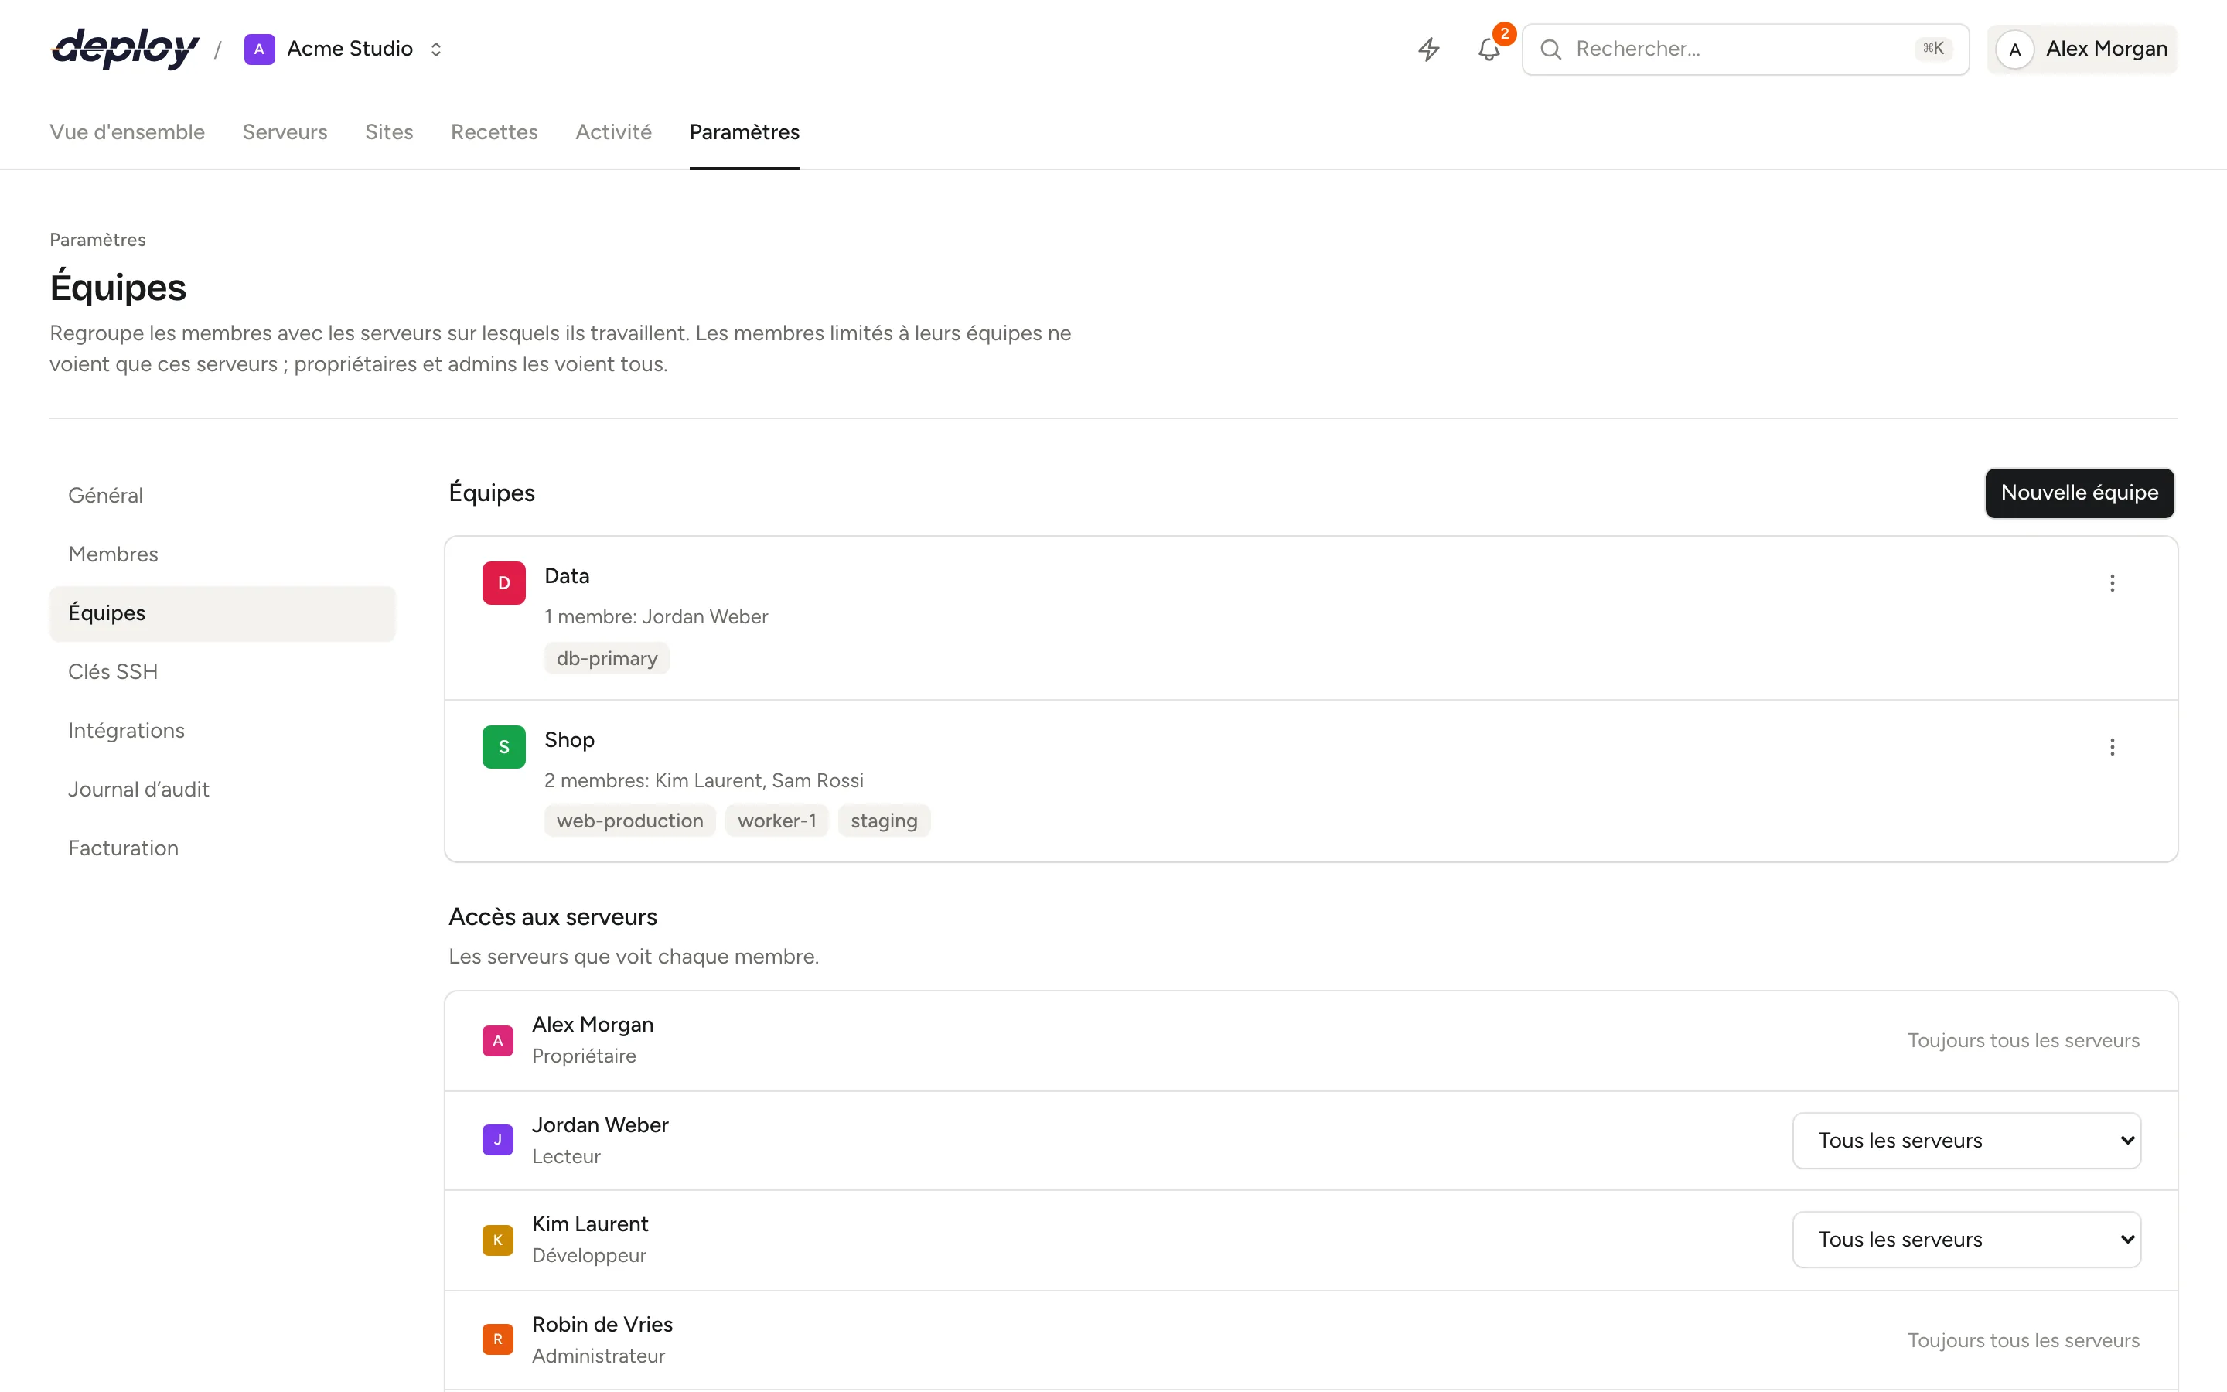This screenshot has width=2227, height=1392.
Task: Open Jordan Weber's server access dropdown
Action: click(x=1966, y=1141)
